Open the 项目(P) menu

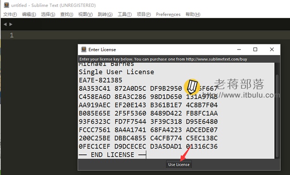click(144, 14)
